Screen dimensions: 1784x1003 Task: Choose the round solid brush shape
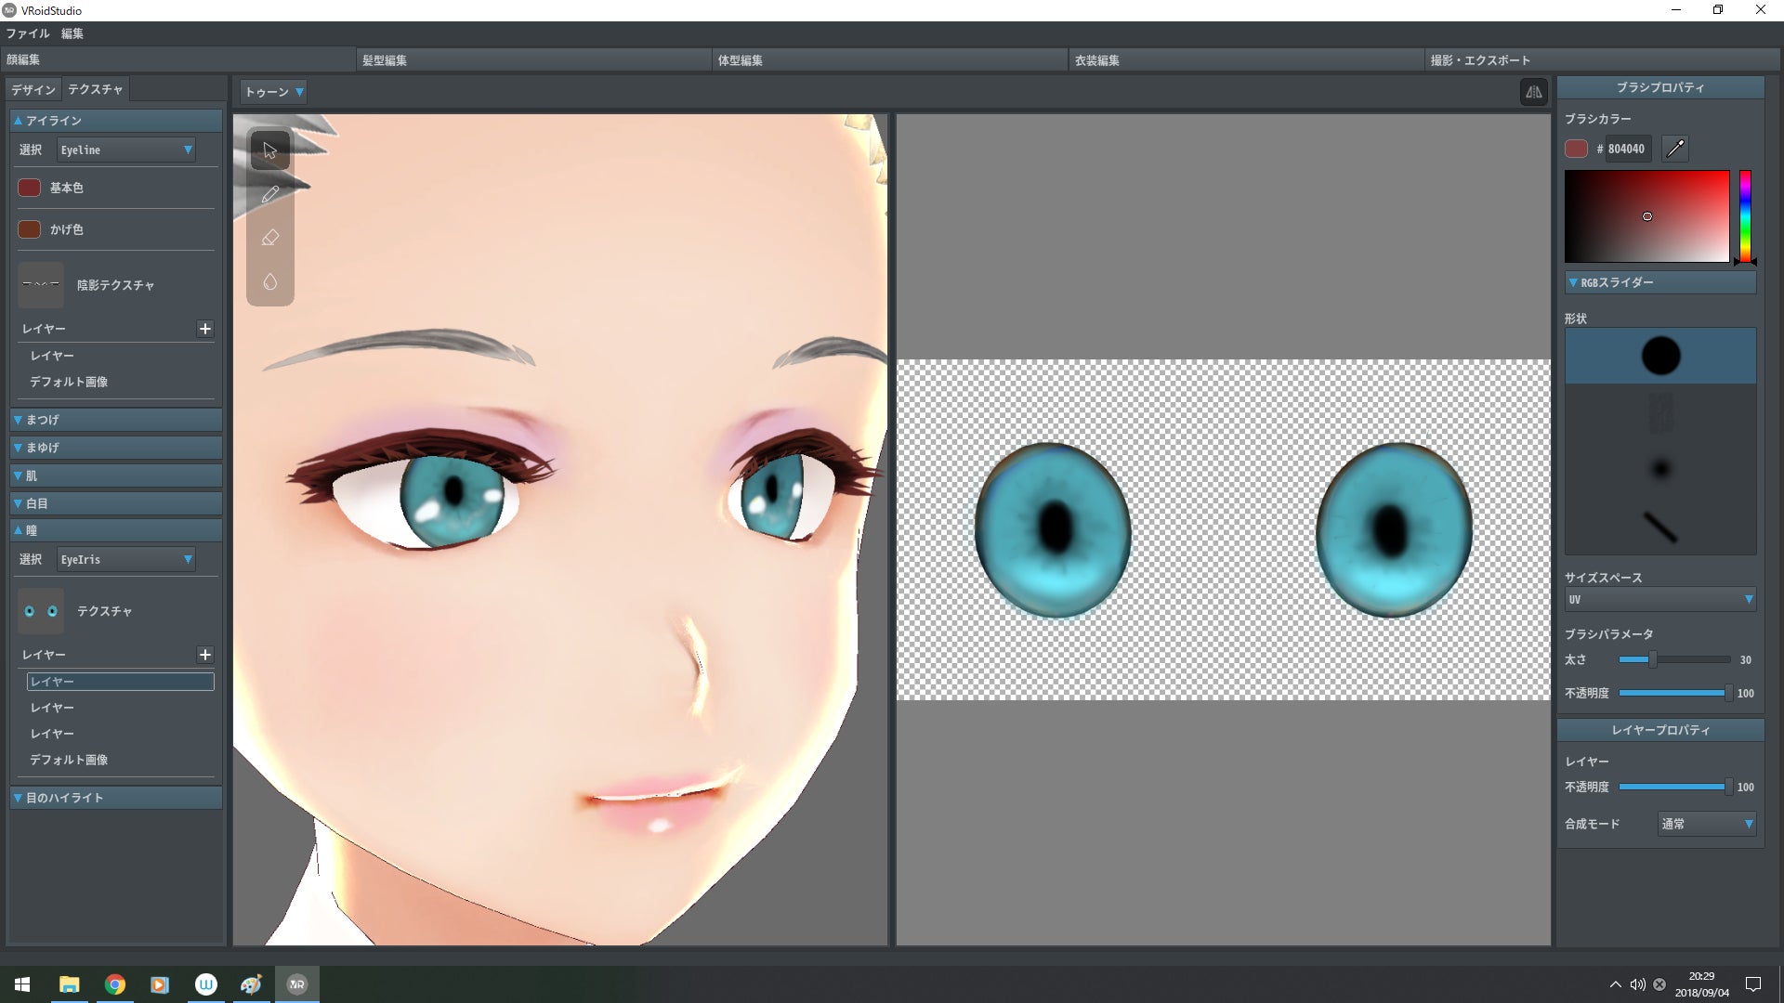tap(1659, 356)
